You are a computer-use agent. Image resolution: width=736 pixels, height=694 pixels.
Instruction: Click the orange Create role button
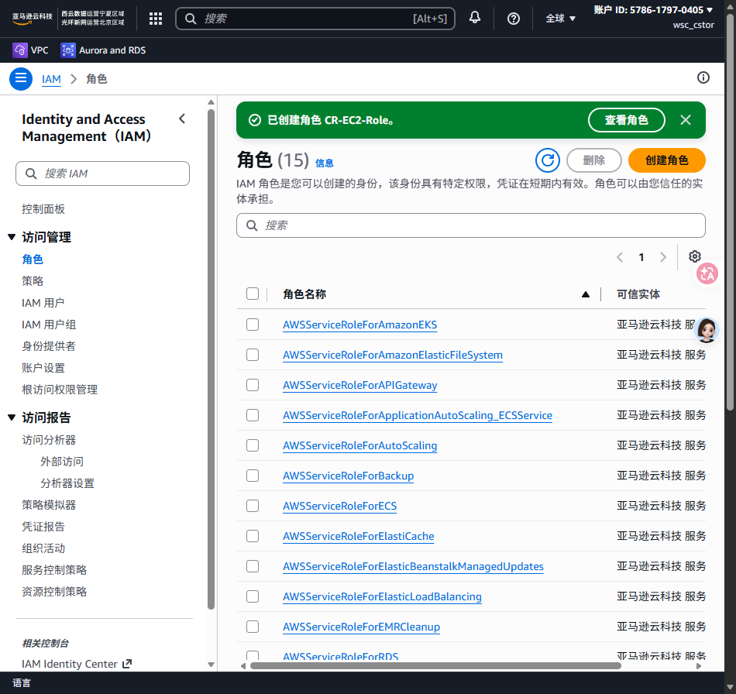pos(666,160)
